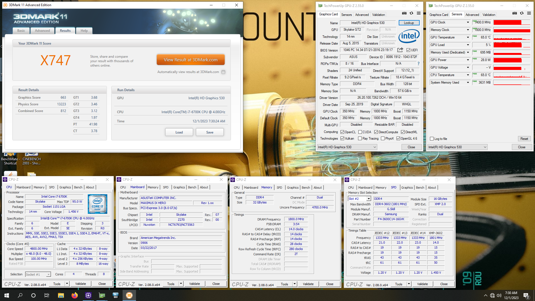535x301 pixels.
Task: Click the Bus Interface question mark icon
Action: click(x=418, y=64)
